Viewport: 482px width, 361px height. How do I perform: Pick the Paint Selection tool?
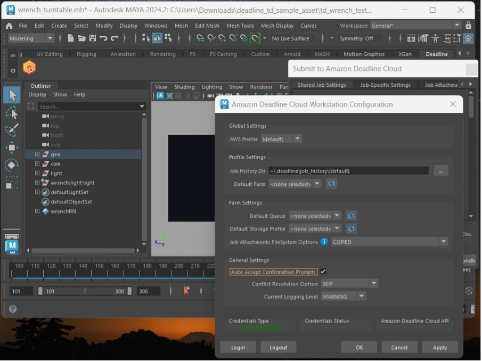[x=12, y=130]
